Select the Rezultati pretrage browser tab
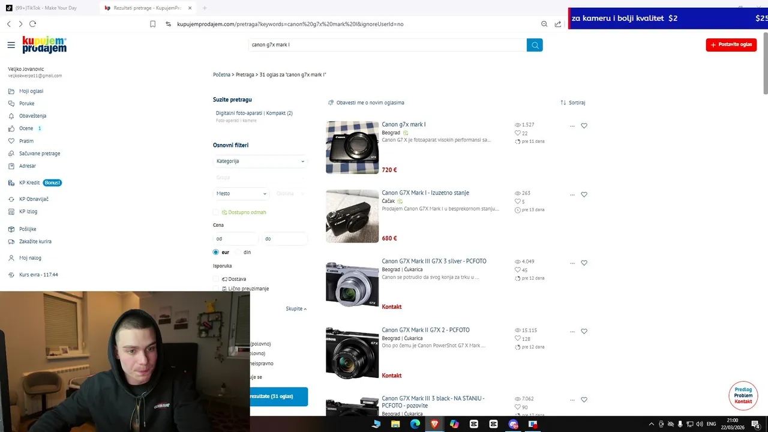 tap(147, 8)
